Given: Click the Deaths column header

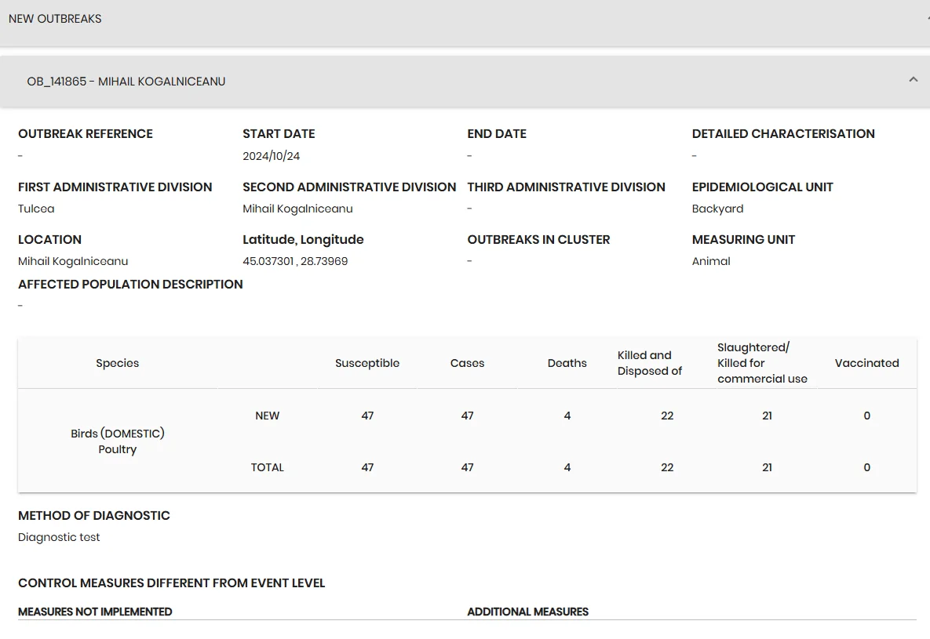Looking at the screenshot, I should [567, 363].
